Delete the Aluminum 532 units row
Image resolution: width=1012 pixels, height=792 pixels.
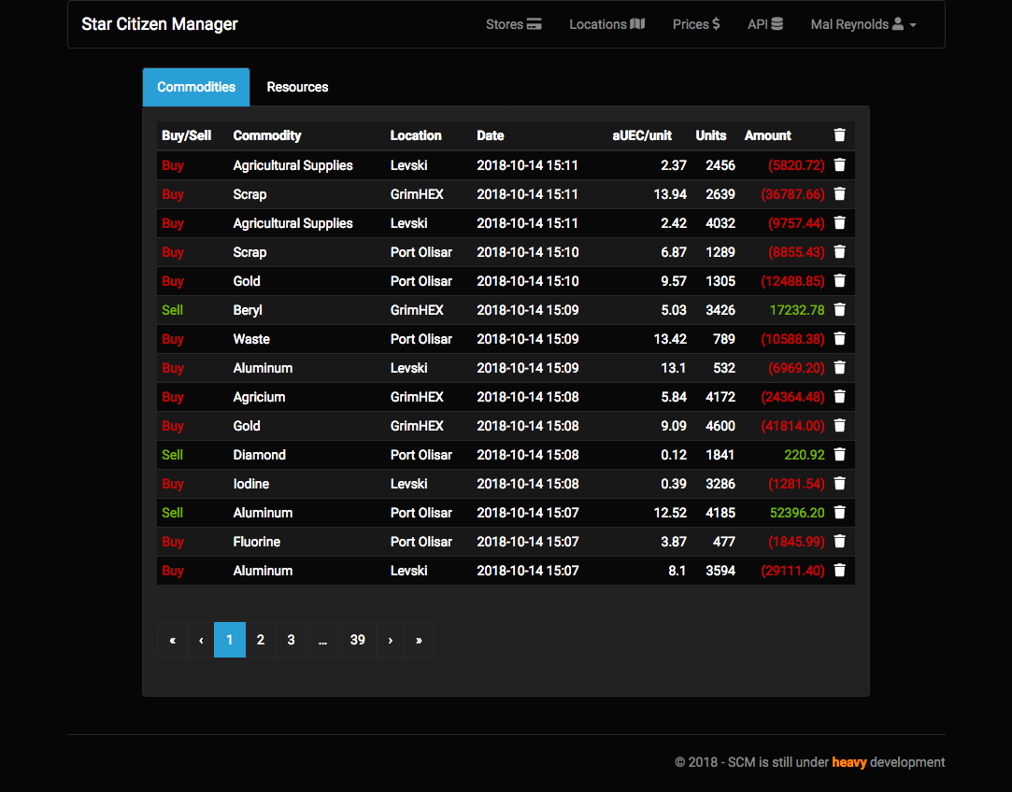[839, 368]
